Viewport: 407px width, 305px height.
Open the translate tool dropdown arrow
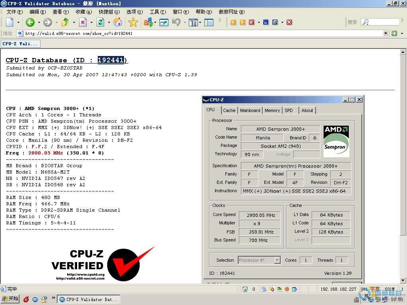(155, 23)
